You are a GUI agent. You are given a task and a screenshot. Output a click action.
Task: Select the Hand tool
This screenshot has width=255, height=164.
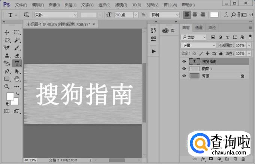[16, 79]
